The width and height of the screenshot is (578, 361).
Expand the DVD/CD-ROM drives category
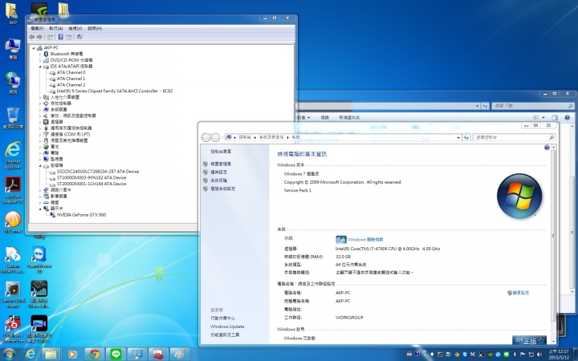40,60
